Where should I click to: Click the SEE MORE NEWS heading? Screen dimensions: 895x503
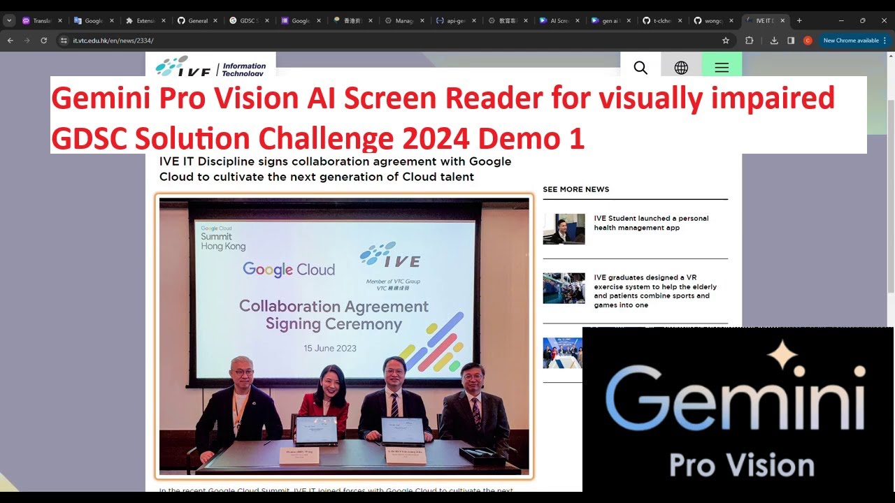[575, 189]
